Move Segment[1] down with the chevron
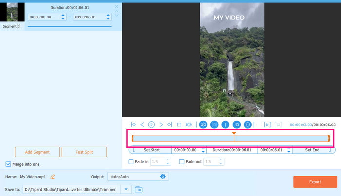 [117, 15]
